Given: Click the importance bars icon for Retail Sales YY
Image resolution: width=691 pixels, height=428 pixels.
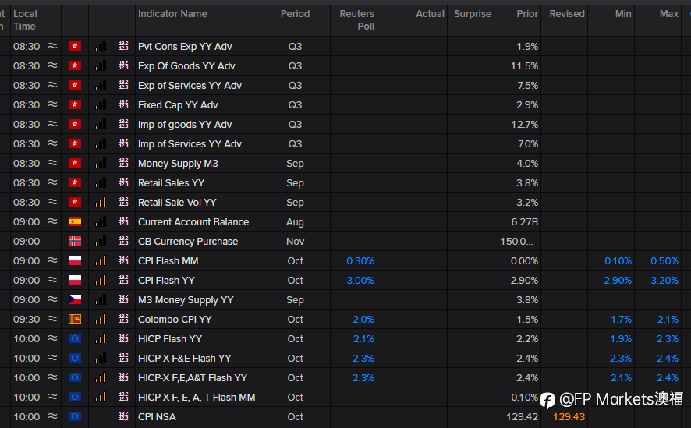Looking at the screenshot, I should tap(101, 183).
